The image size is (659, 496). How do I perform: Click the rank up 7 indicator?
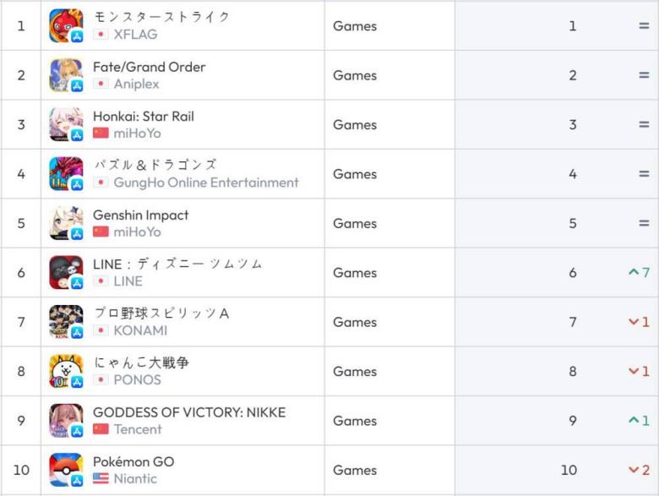[x=639, y=273]
